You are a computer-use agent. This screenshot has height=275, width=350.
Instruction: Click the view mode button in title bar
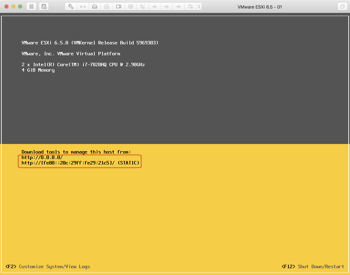[341, 6]
